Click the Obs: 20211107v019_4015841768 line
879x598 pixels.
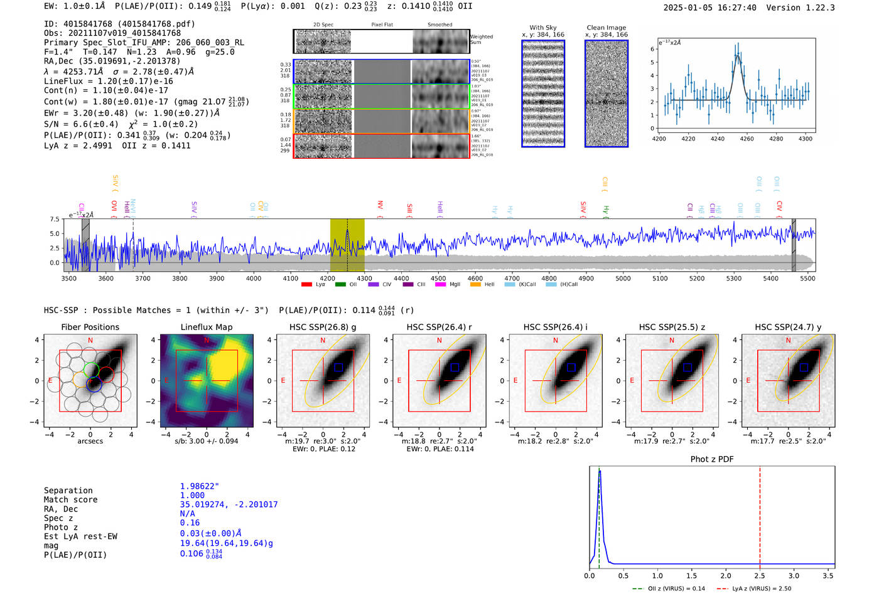coord(112,33)
